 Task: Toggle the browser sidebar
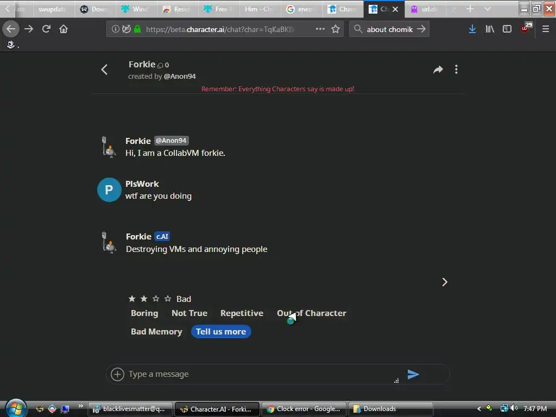[507, 29]
